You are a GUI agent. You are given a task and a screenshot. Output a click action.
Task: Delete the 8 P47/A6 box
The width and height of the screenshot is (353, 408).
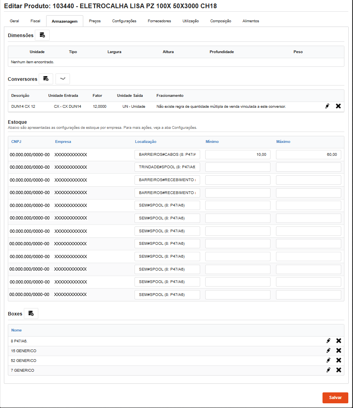click(x=339, y=340)
